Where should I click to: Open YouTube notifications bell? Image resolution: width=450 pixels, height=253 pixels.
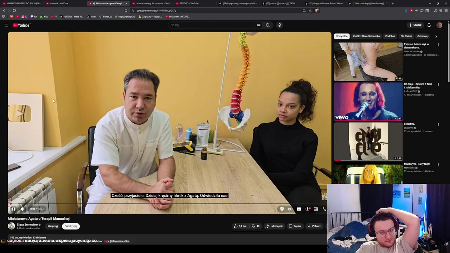[429, 25]
